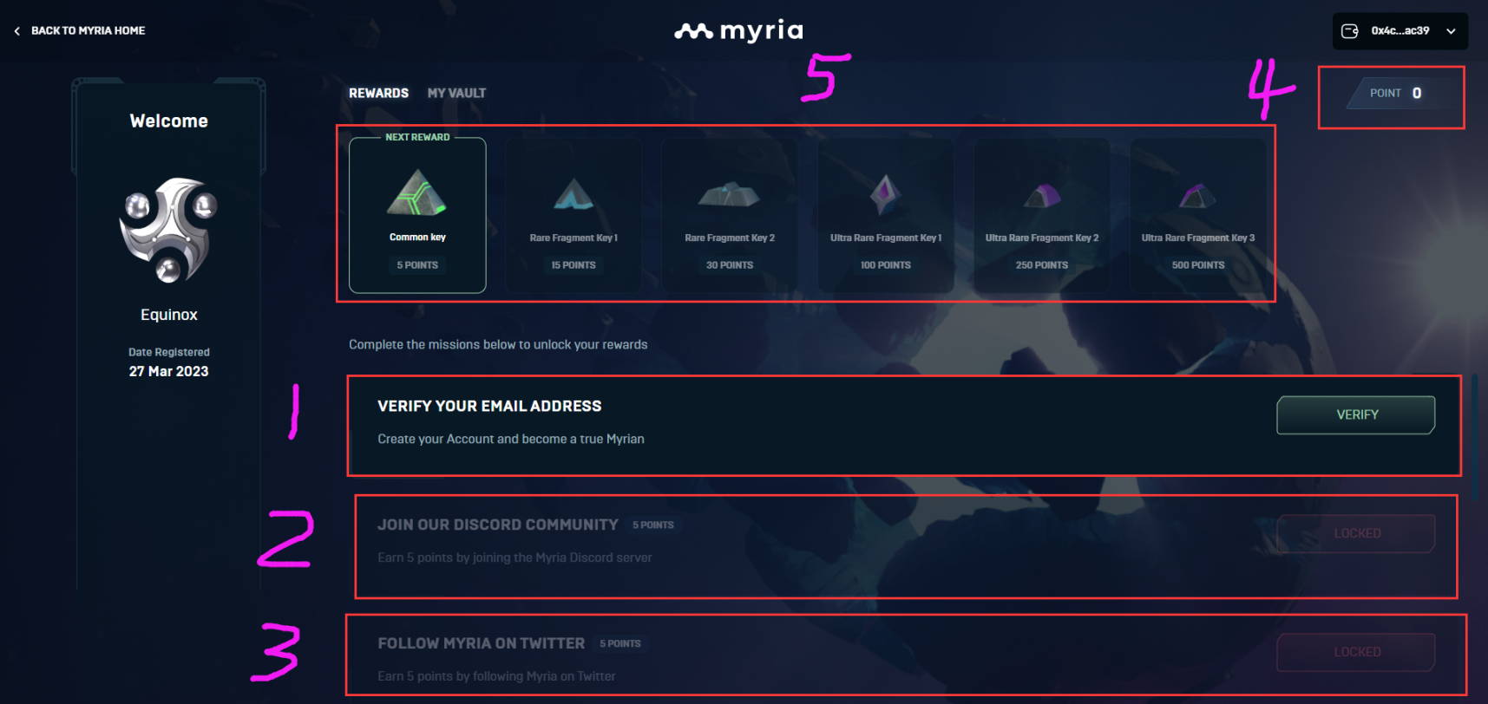The height and width of the screenshot is (704, 1488).
Task: Expand the wallet 0x4c...ac39 dropdown arrow
Action: pos(1451,31)
